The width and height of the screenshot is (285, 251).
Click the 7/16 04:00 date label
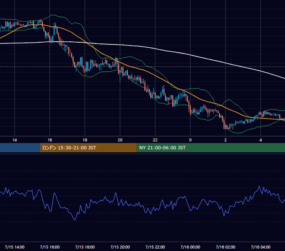coord(261,247)
